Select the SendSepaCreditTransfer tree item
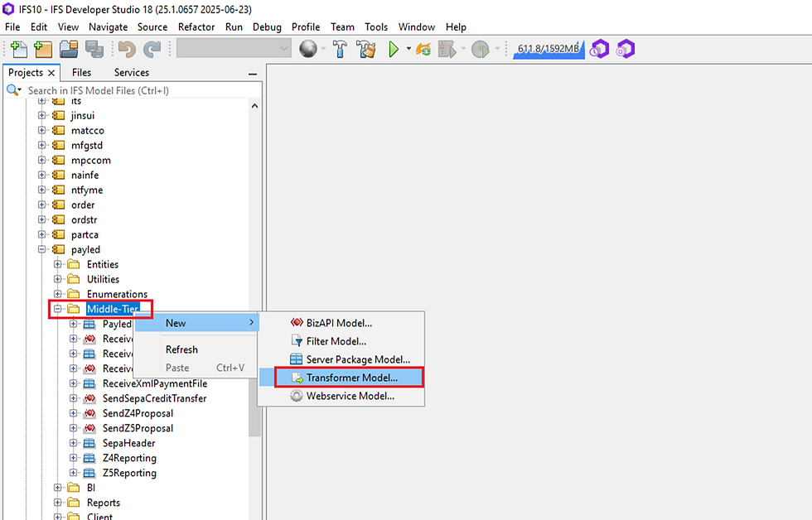The image size is (812, 520). [x=154, y=398]
